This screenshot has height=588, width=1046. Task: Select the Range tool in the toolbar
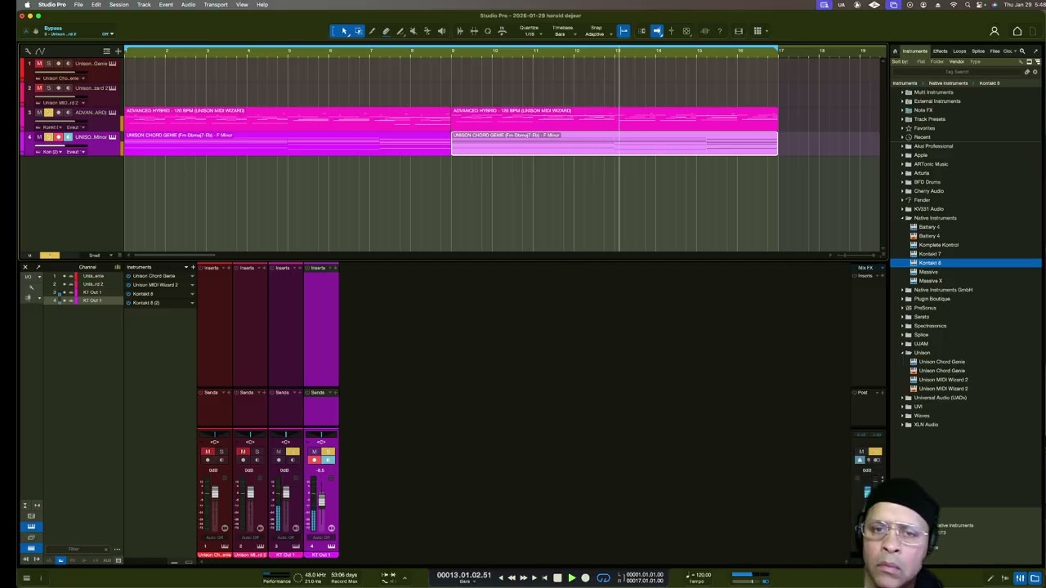(358, 31)
